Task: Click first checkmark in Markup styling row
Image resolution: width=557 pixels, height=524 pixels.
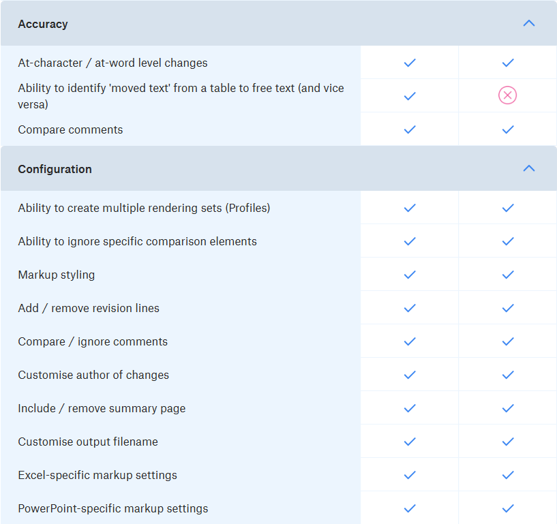Action: 410,275
